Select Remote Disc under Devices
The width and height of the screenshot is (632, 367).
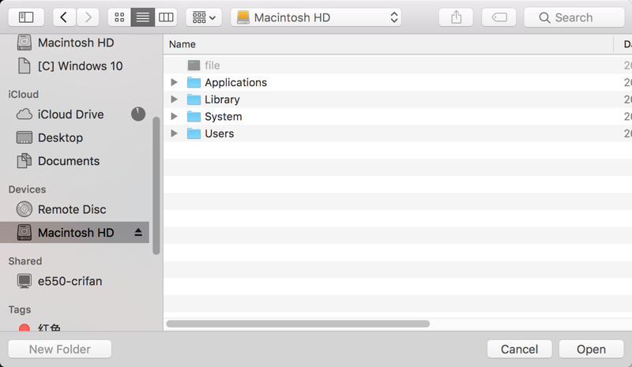pyautogui.click(x=74, y=209)
